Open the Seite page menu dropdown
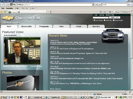This screenshot has height=99, width=133. [117, 12]
